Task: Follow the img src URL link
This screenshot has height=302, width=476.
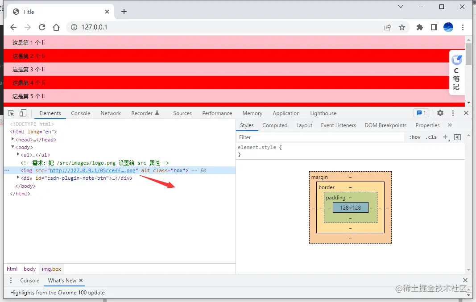Action: click(x=93, y=170)
